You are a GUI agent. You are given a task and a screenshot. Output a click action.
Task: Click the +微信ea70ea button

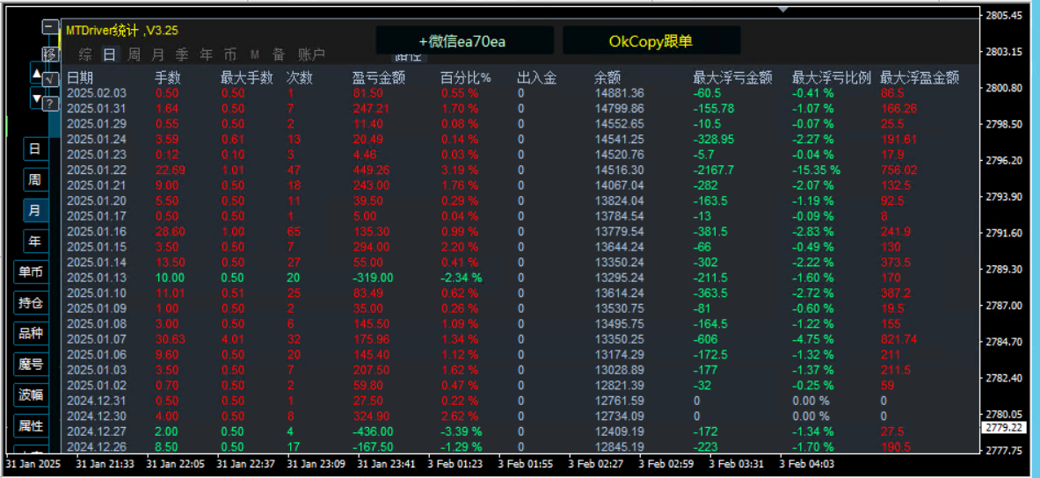coord(465,40)
